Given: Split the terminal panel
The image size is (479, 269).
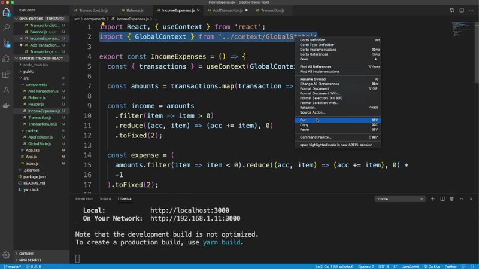Looking at the screenshot, I should tap(442, 199).
